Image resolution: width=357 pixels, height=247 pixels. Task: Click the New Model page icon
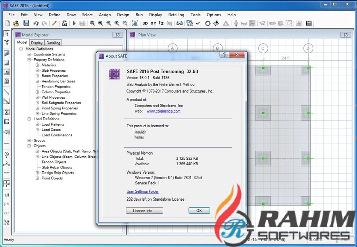click(x=8, y=23)
